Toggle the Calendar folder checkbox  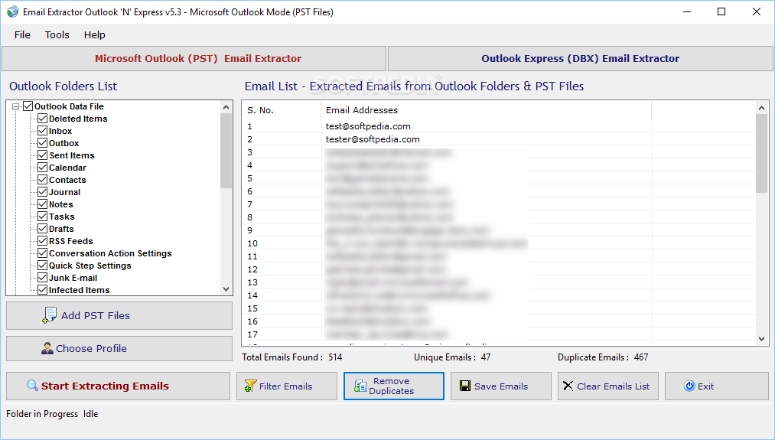(43, 168)
